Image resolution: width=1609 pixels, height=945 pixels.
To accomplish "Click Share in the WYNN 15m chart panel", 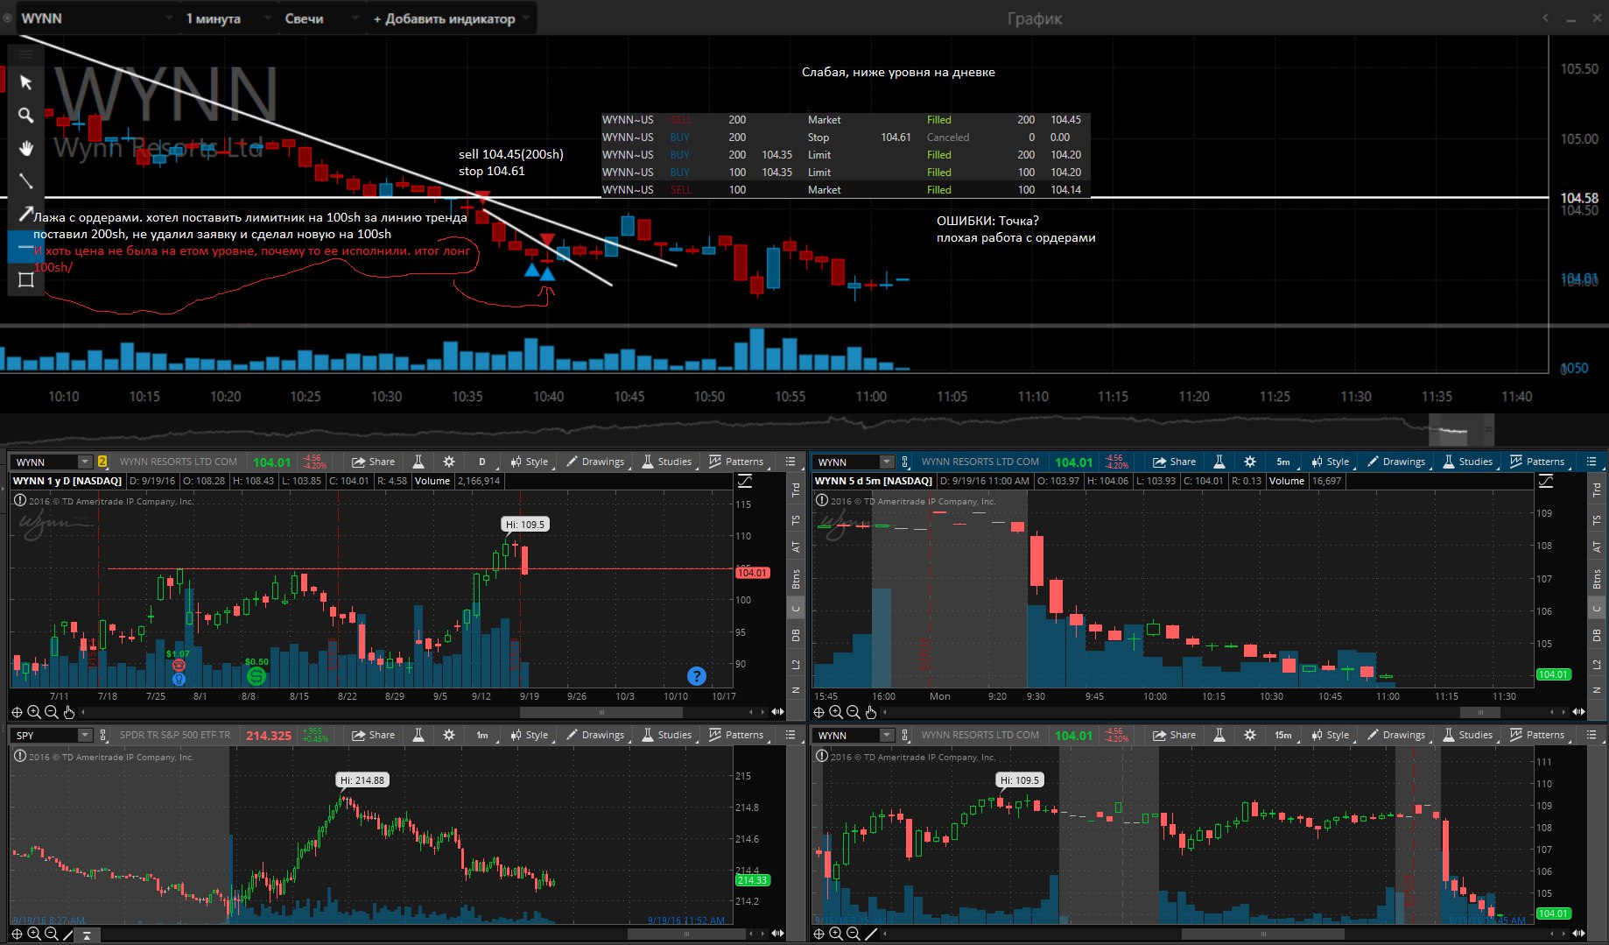I will click(x=1175, y=735).
